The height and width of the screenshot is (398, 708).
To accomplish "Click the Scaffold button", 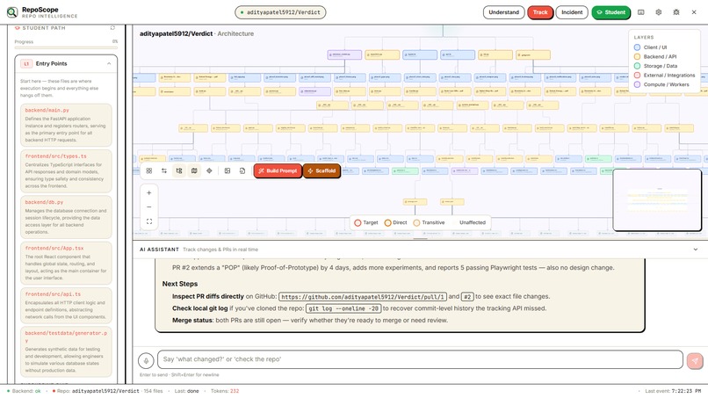I will click(x=321, y=170).
